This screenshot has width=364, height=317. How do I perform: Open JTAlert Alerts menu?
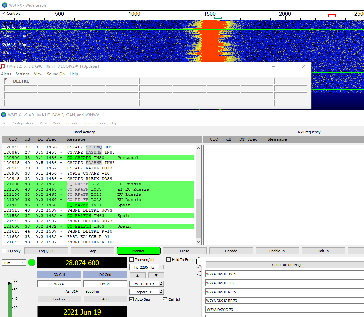(x=6, y=74)
